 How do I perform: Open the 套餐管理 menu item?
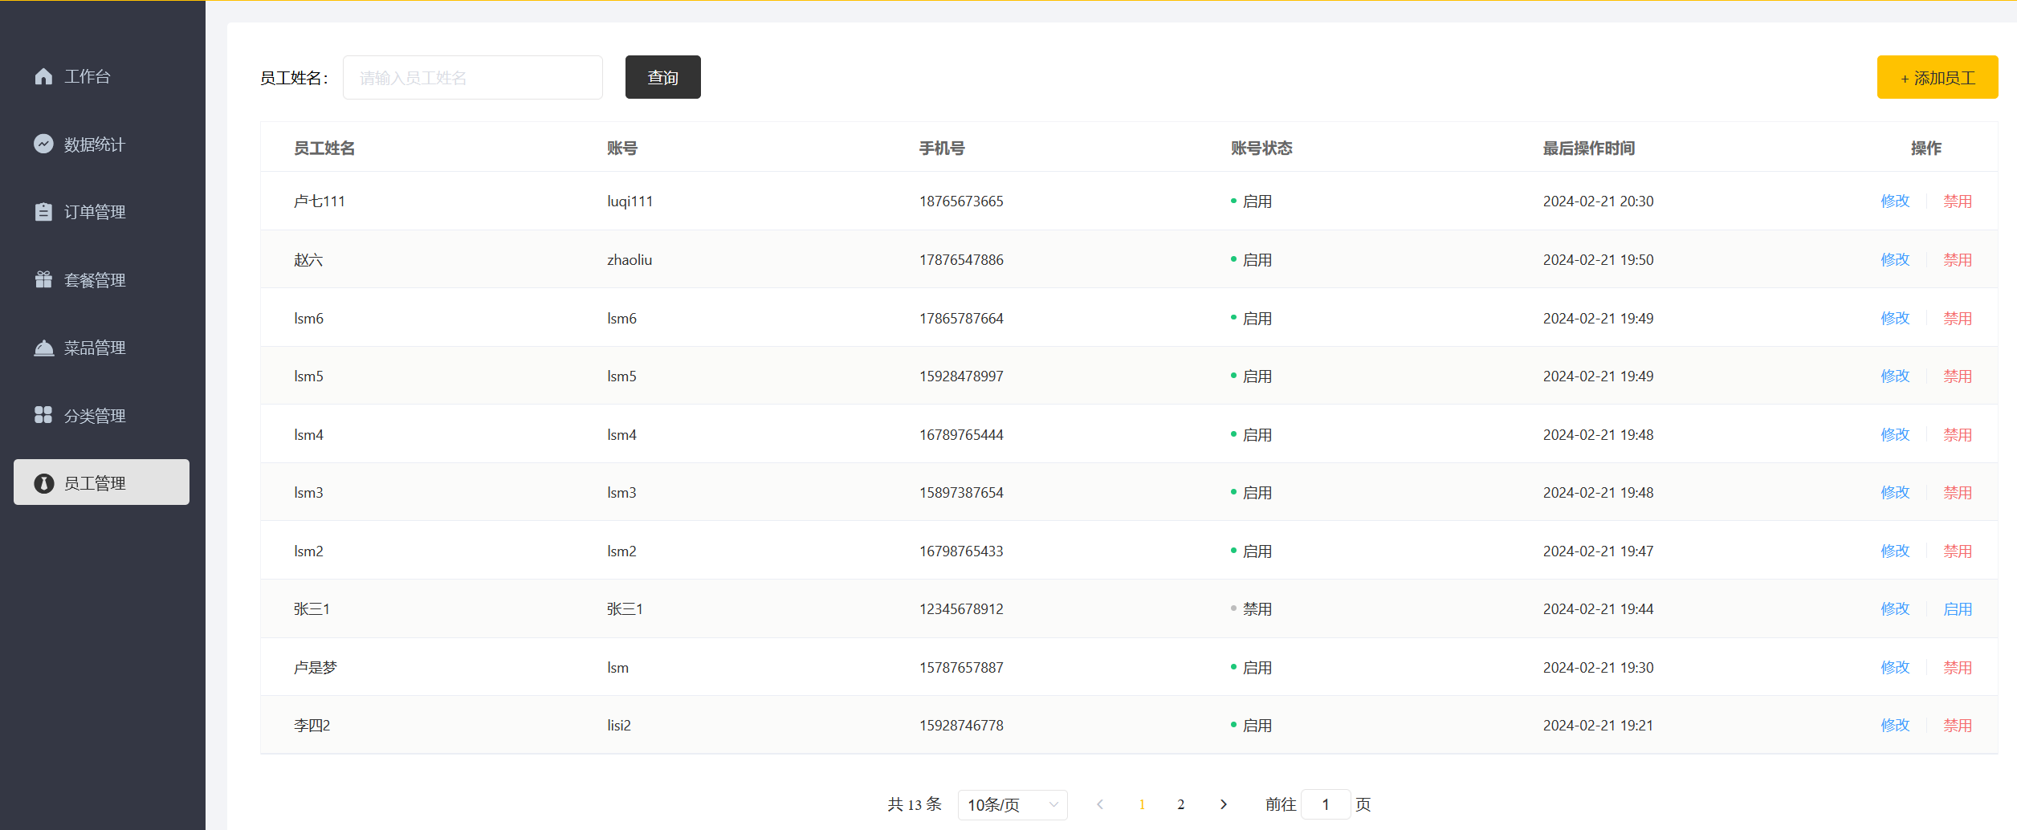[102, 279]
